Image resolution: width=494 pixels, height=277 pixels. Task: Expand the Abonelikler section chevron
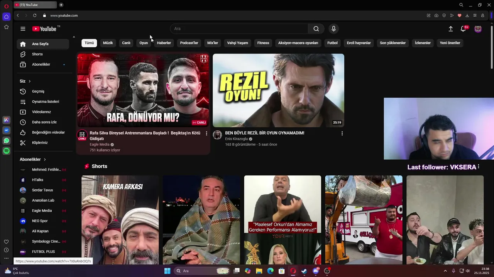pos(45,159)
